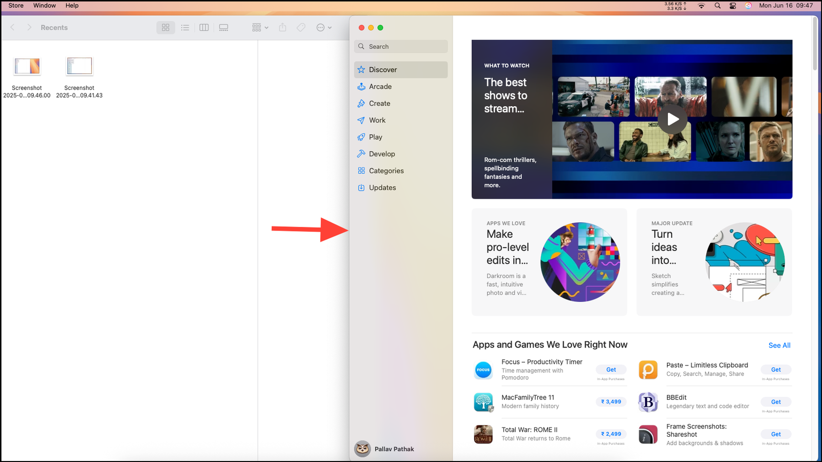Image resolution: width=822 pixels, height=462 pixels.
Task: Play the featured What to Watch trailer
Action: (x=672, y=119)
